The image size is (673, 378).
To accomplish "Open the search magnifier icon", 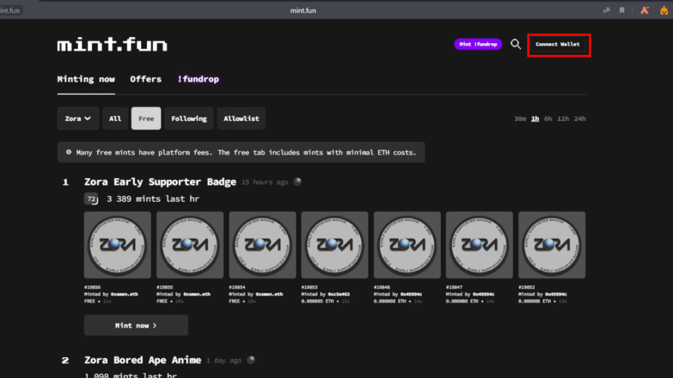I will [516, 44].
